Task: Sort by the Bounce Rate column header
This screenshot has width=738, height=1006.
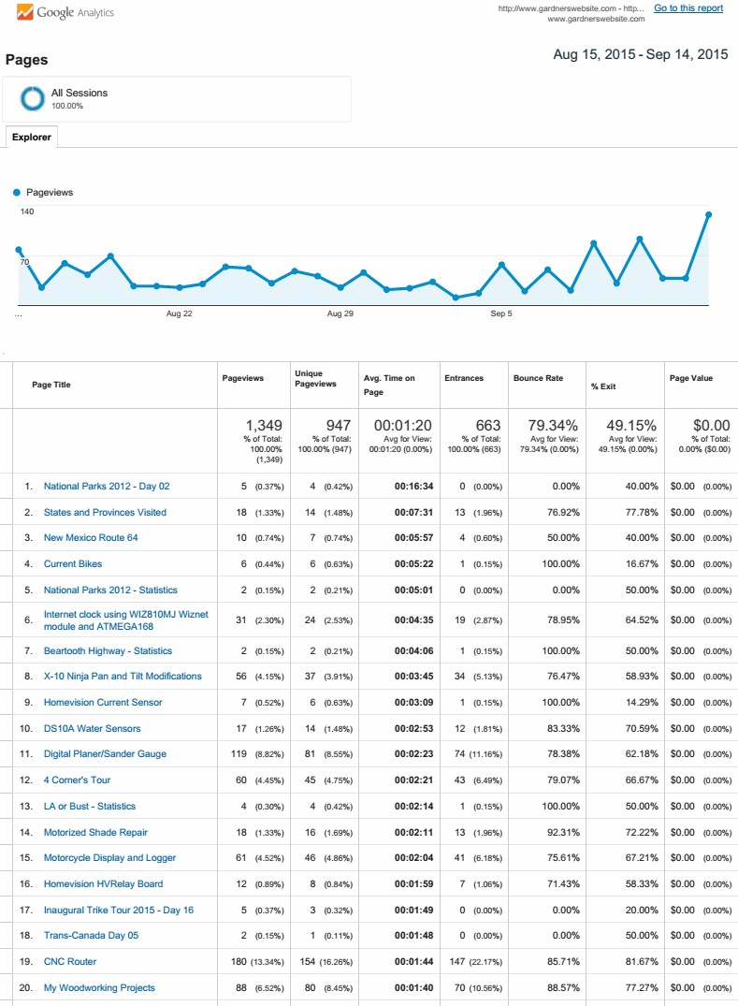Action: pos(539,378)
